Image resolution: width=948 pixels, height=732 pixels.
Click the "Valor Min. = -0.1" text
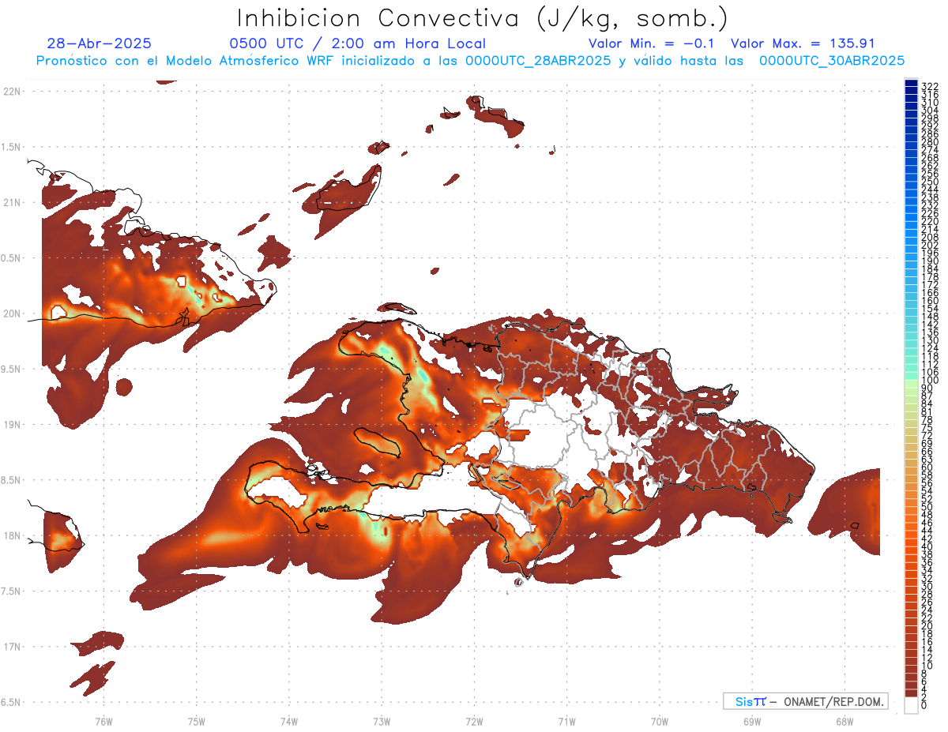click(652, 43)
